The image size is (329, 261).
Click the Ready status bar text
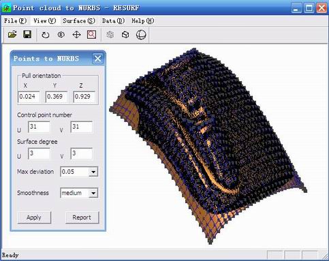pyautogui.click(x=10, y=255)
